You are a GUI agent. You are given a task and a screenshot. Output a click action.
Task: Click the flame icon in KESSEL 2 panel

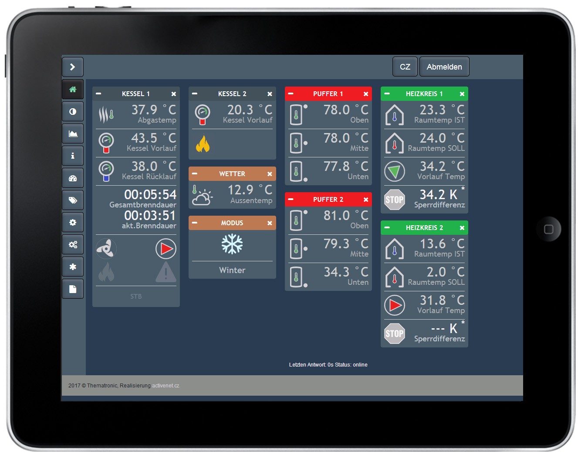[x=203, y=143]
